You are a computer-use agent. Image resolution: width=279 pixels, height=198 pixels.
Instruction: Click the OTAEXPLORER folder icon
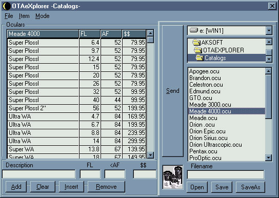pos(198,50)
